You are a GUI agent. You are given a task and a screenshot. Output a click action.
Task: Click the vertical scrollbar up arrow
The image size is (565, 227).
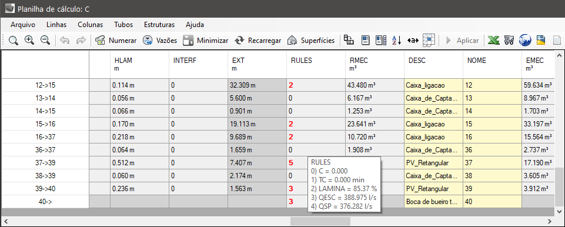(x=559, y=55)
